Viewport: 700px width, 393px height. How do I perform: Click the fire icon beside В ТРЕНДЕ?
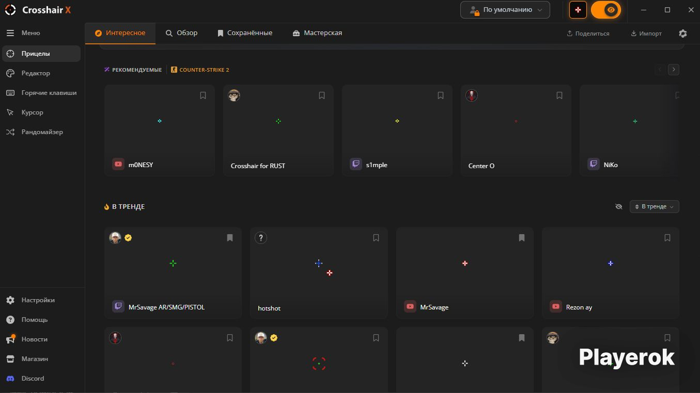click(x=106, y=207)
